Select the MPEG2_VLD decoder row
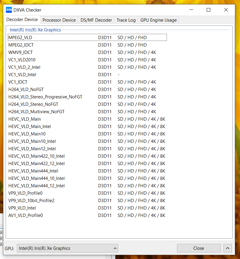Screen dimensions: 240x259 (87, 38)
